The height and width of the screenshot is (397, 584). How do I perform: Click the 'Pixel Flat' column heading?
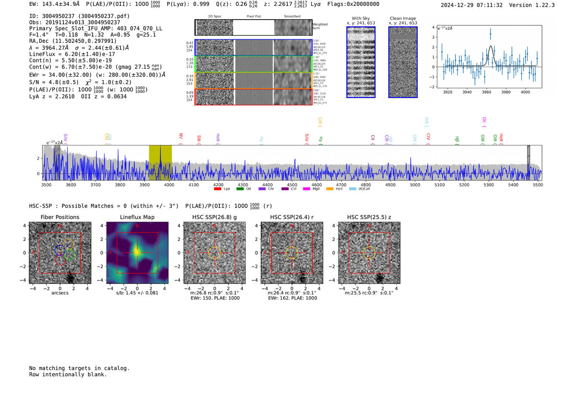pyautogui.click(x=254, y=17)
